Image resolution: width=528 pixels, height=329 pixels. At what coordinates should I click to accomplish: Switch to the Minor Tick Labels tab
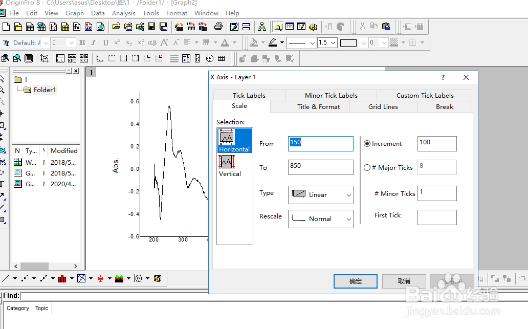331,95
